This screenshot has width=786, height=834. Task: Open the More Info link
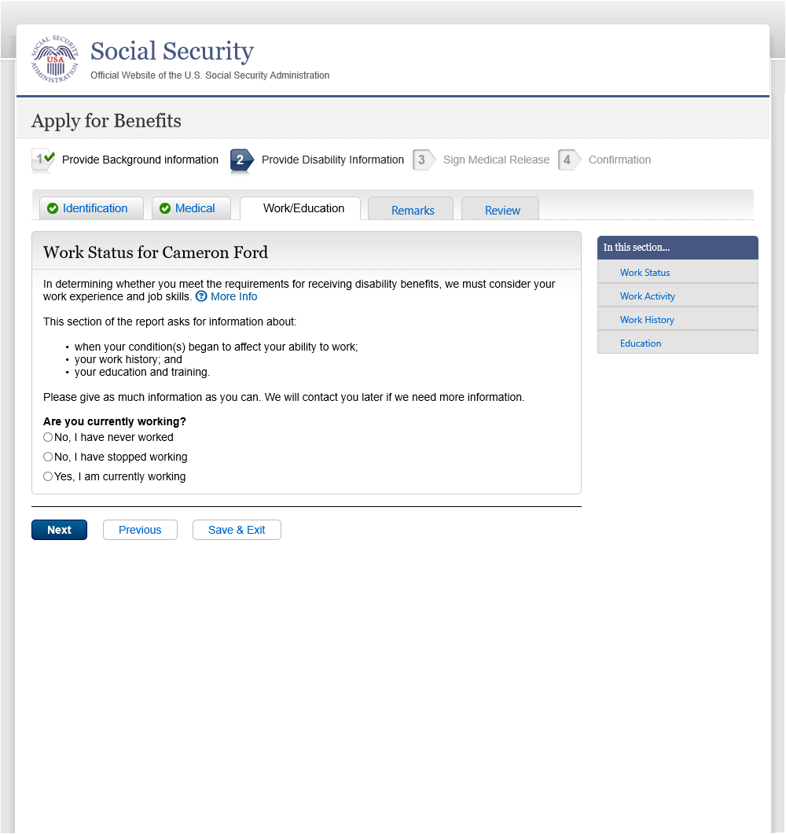point(233,296)
